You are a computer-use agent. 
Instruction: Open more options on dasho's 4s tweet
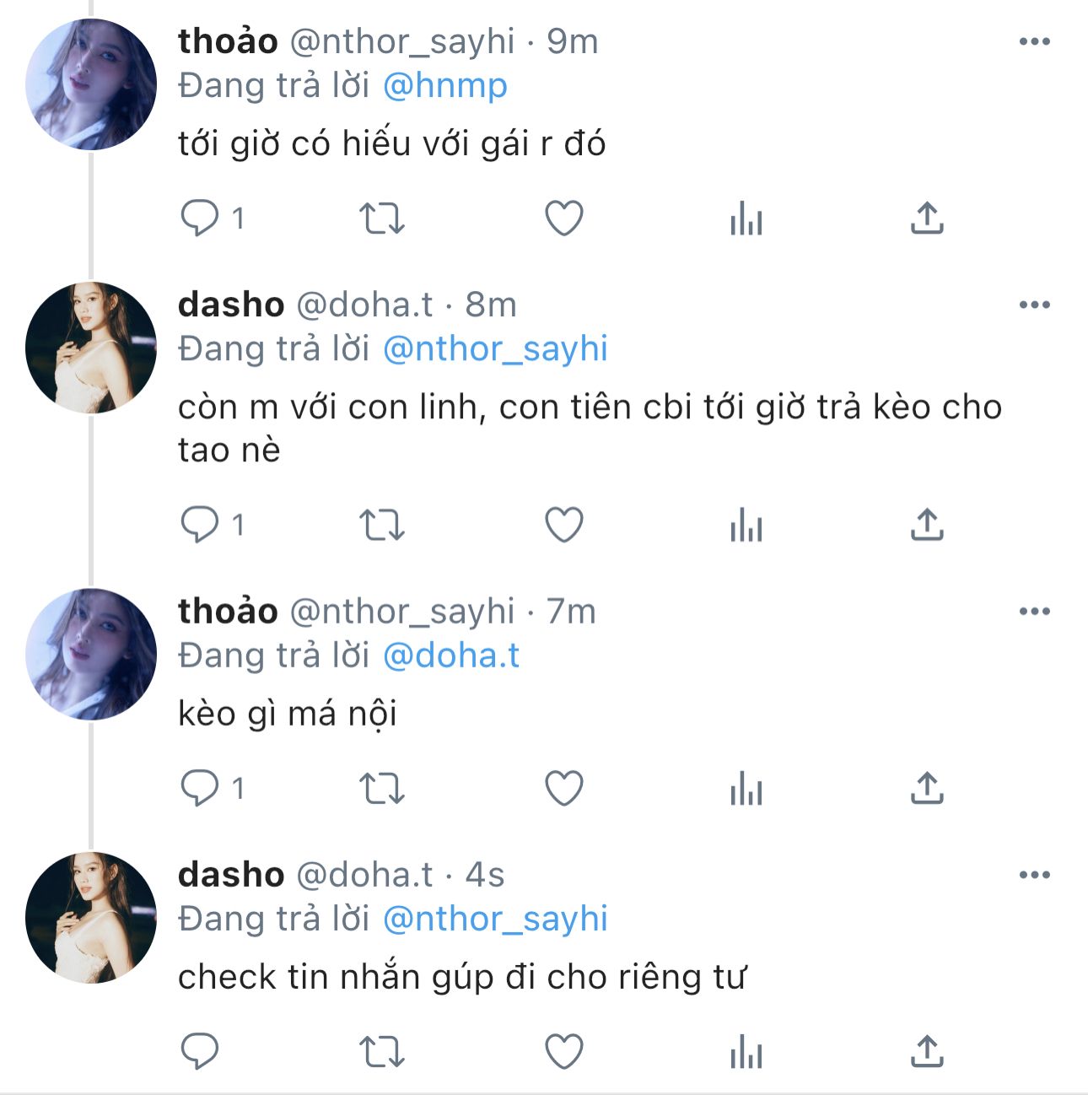pyautogui.click(x=1034, y=875)
